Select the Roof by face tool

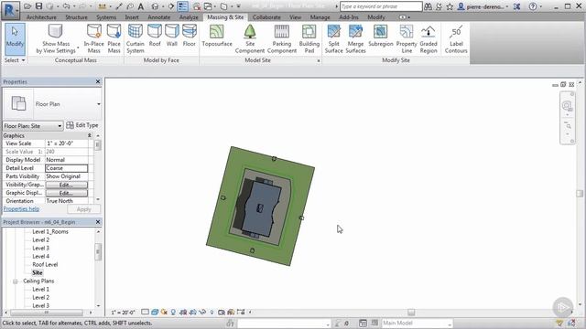coord(155,36)
